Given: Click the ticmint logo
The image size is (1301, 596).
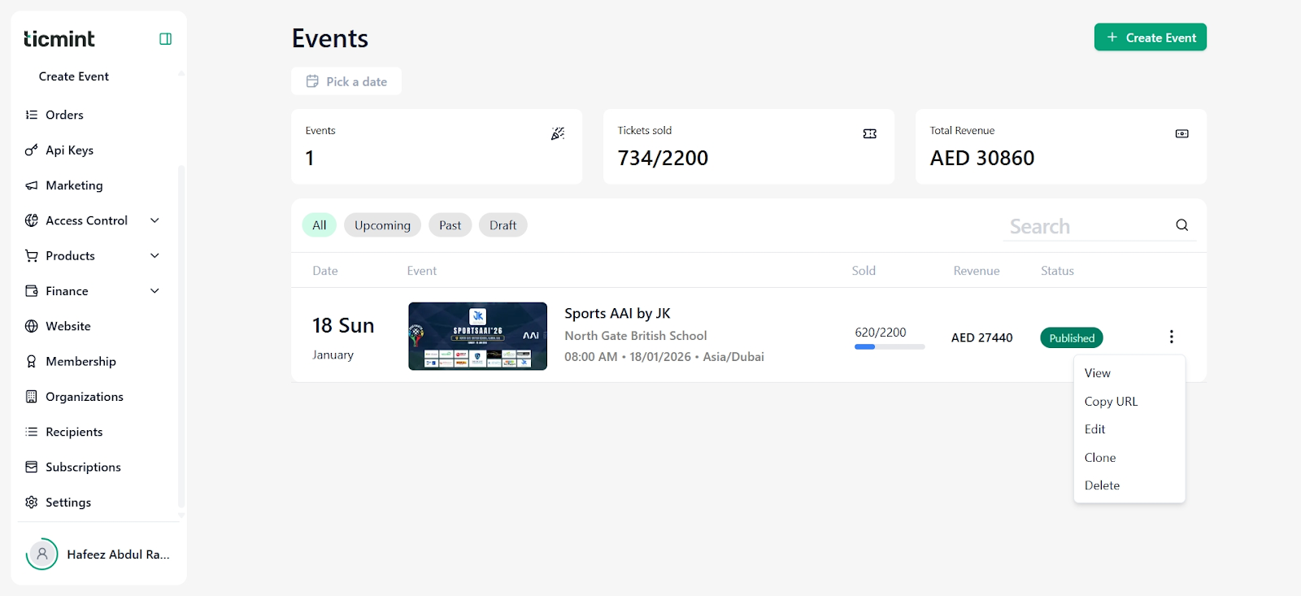Looking at the screenshot, I should point(59,38).
